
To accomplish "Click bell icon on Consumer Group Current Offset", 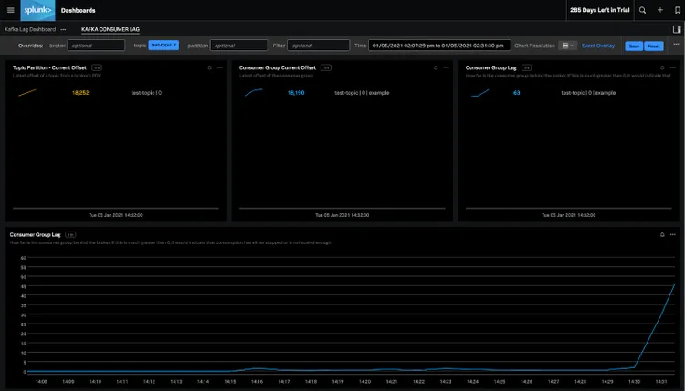I will [436, 67].
